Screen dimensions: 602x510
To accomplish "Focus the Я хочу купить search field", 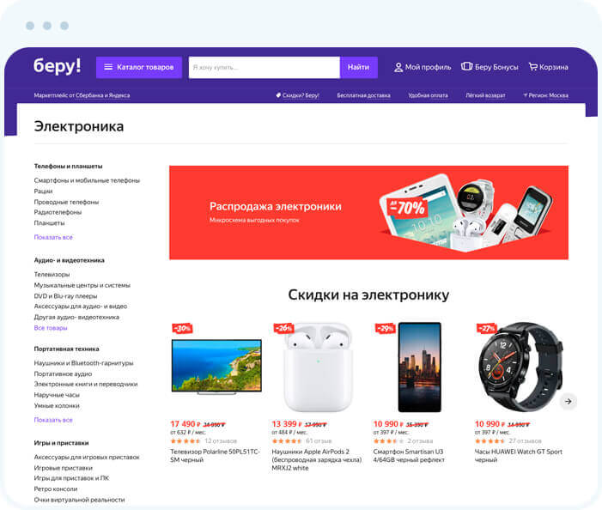I will pos(265,67).
